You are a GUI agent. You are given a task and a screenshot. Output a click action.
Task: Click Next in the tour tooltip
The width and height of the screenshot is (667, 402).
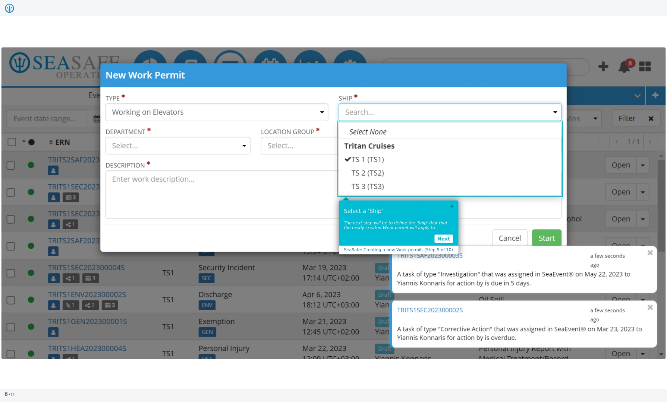click(443, 239)
